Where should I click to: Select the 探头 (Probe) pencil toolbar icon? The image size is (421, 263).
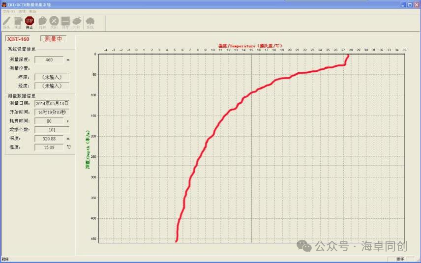point(6,21)
